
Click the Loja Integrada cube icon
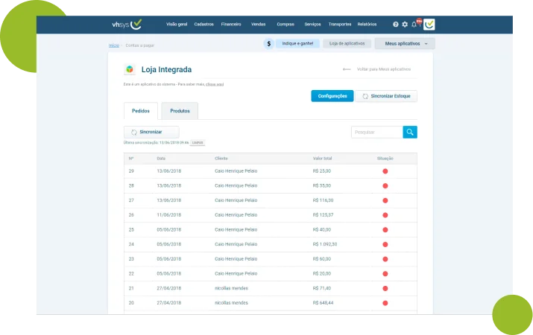click(130, 69)
